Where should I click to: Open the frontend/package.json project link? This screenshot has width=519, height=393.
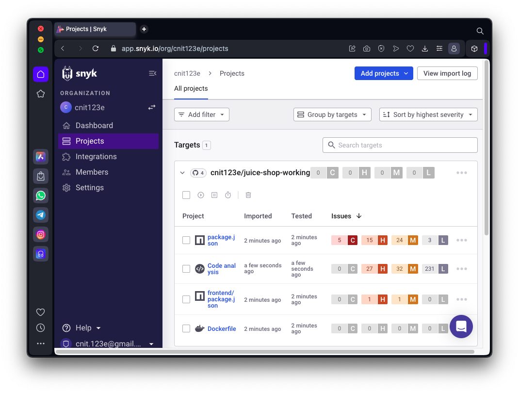pos(221,299)
